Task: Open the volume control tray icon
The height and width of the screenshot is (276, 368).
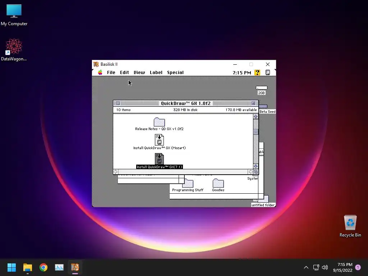Action: [x=325, y=267]
